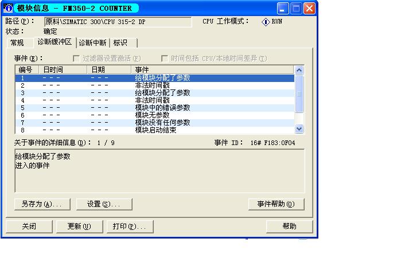
Task: Close the 模块信息 window
Action: [310, 9]
